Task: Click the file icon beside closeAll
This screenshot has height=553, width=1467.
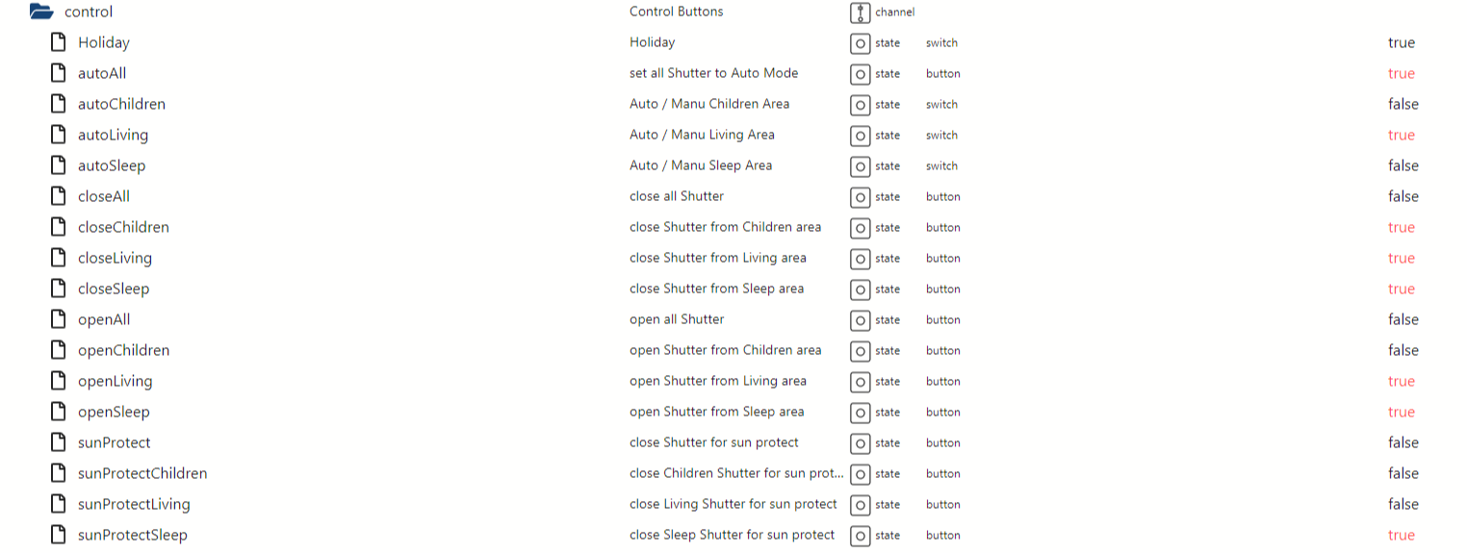Action: click(x=59, y=196)
